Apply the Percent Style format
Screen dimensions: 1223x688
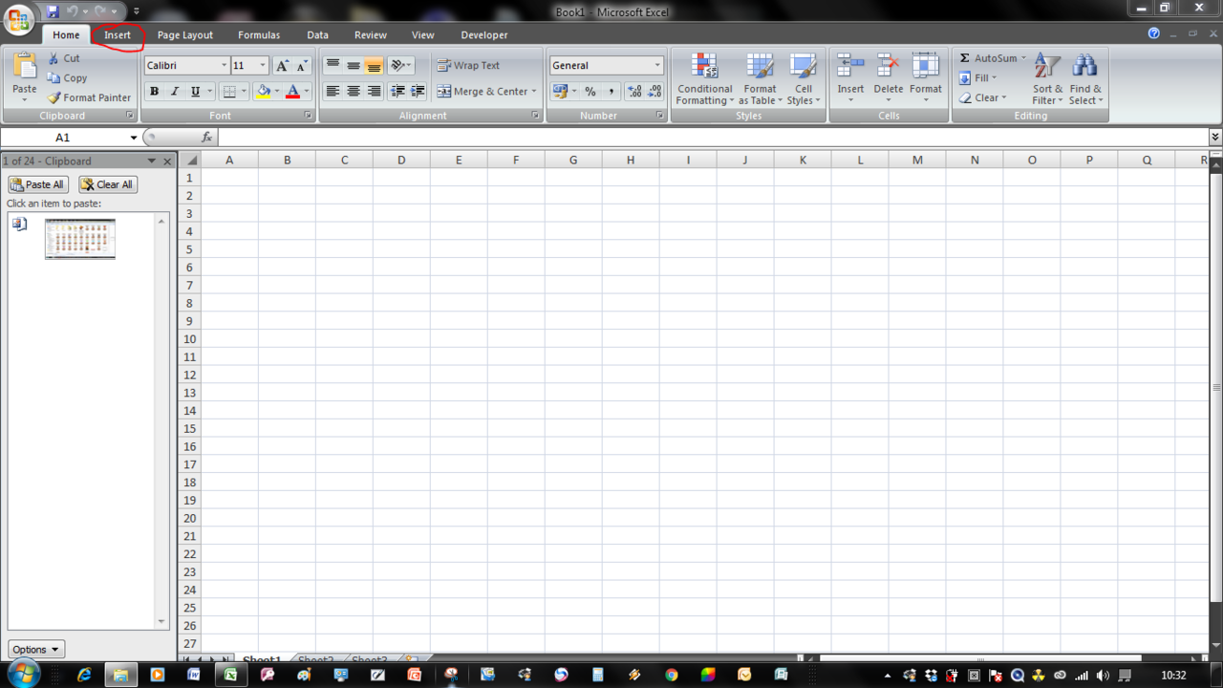pyautogui.click(x=590, y=92)
